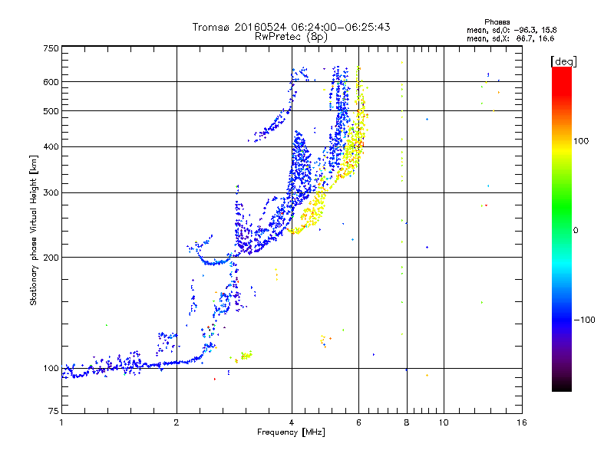Click the y-axis tick label '500'
The width and height of the screenshot is (614, 460).
coord(51,110)
